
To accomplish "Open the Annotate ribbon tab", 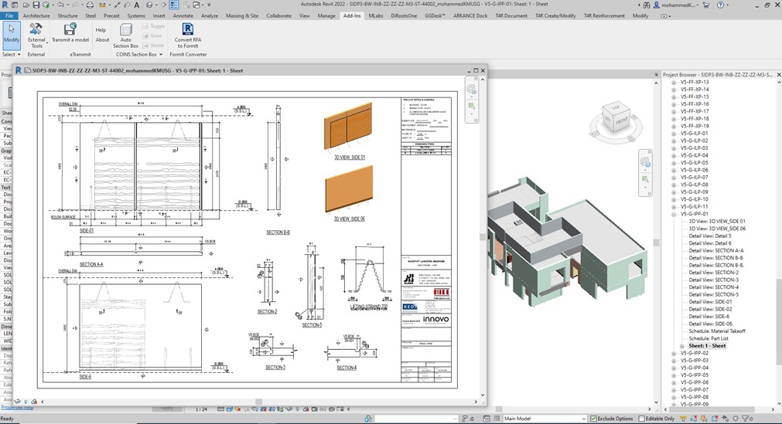I will click(183, 15).
